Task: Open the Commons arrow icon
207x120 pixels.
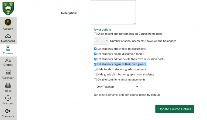Action: point(8,111)
